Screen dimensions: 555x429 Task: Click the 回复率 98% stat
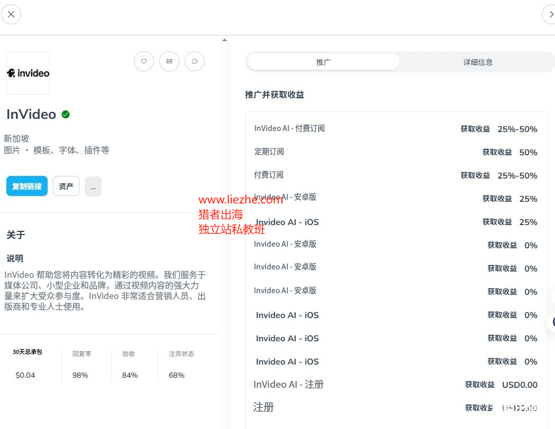click(82, 365)
